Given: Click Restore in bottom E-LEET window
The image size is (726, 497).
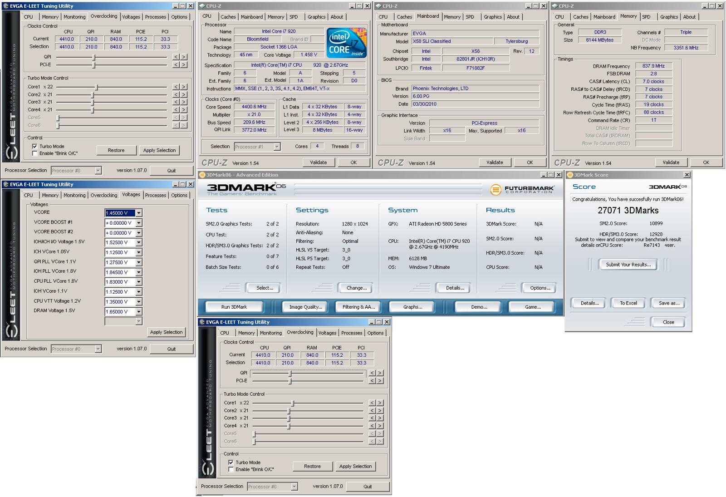Looking at the screenshot, I should (x=312, y=466).
